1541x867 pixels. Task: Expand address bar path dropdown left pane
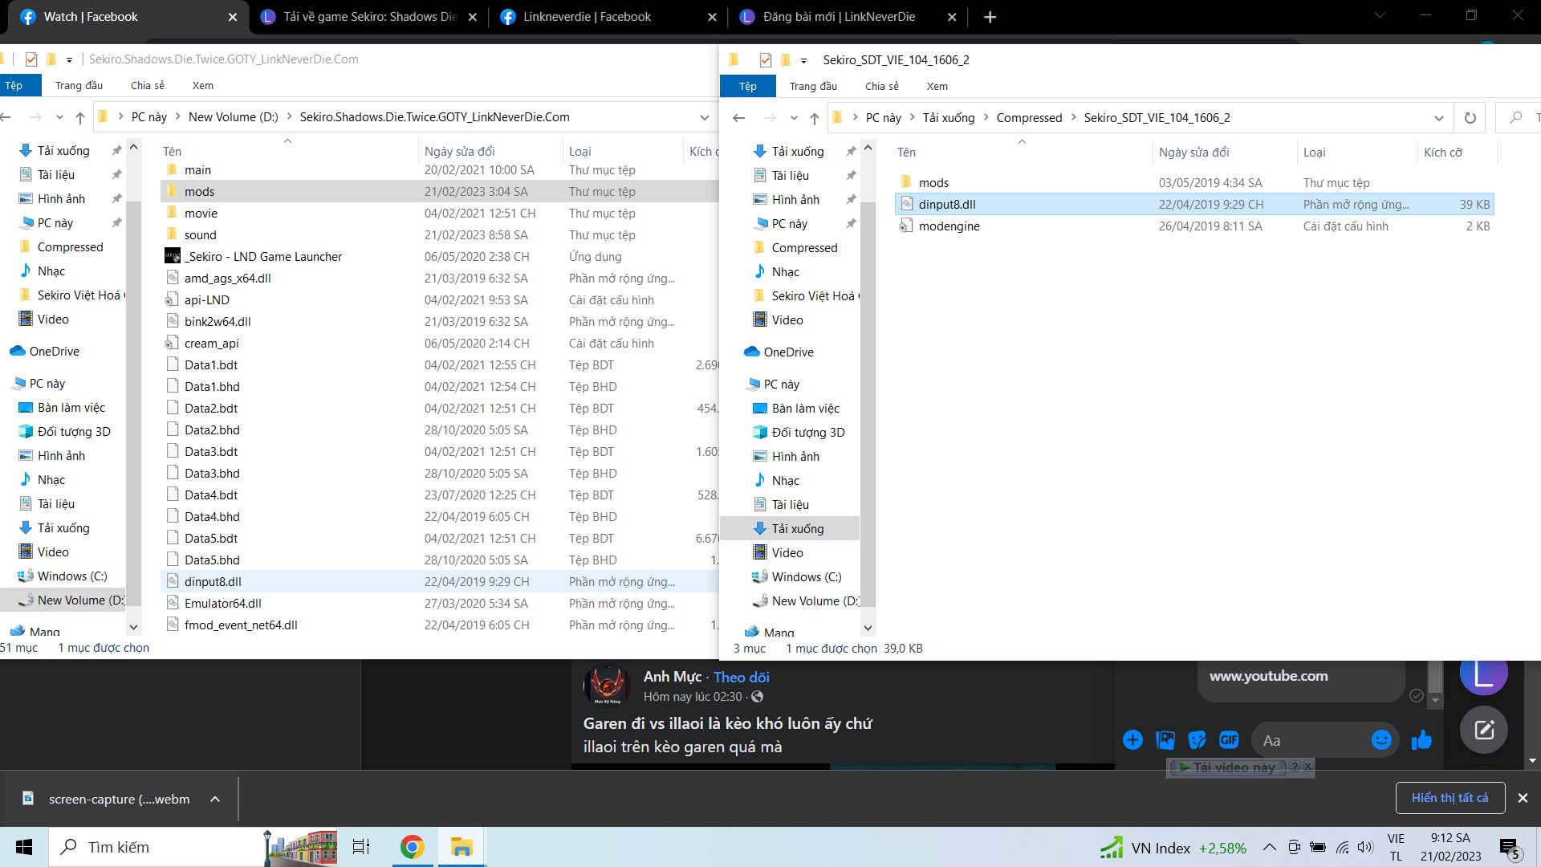point(703,116)
